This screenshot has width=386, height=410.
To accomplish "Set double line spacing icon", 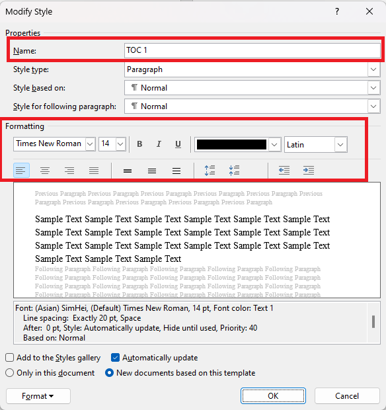I will coord(176,171).
